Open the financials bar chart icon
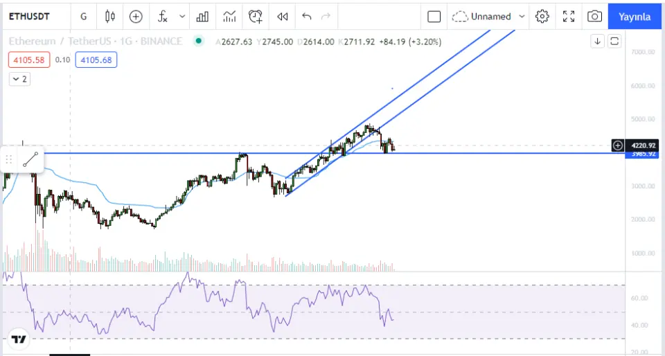Screen dimensions: 665x356 point(202,16)
